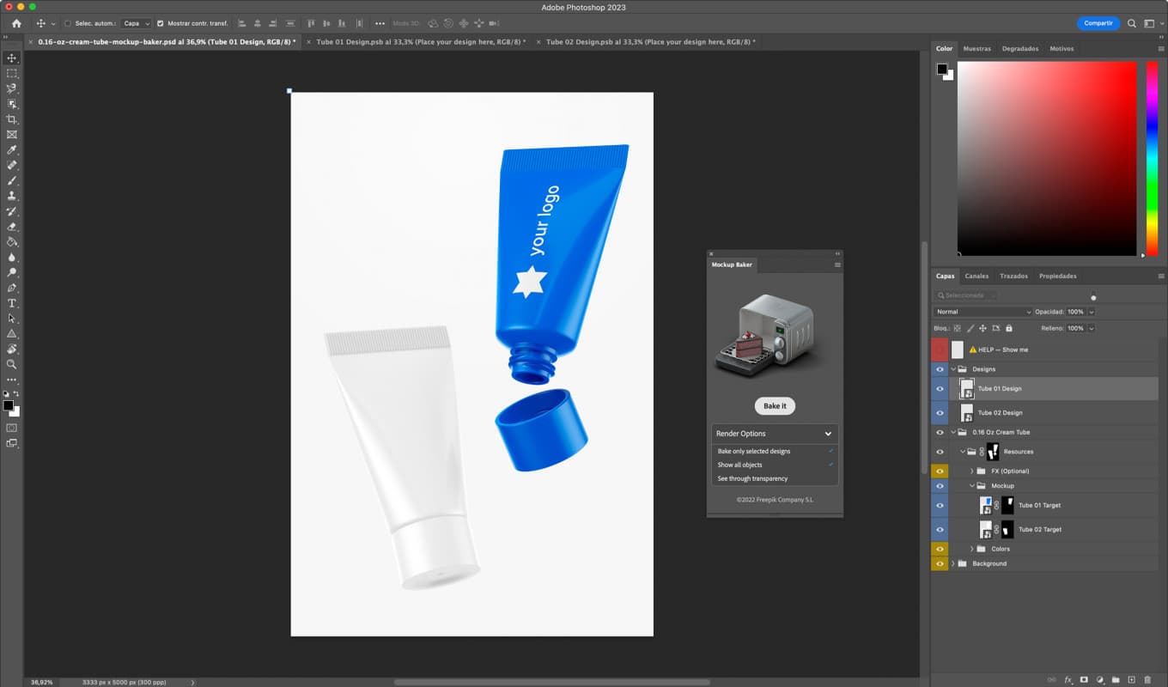Image resolution: width=1168 pixels, height=687 pixels.
Task: Enable the See through transparency option
Action: (766, 478)
